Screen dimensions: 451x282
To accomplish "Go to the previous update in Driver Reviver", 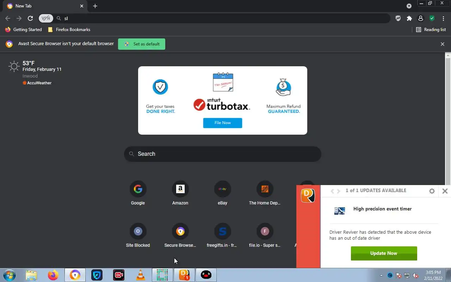I will (332, 191).
